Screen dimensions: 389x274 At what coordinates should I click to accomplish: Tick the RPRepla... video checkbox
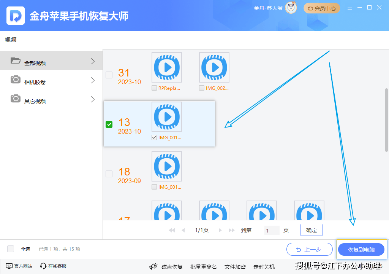(154, 88)
